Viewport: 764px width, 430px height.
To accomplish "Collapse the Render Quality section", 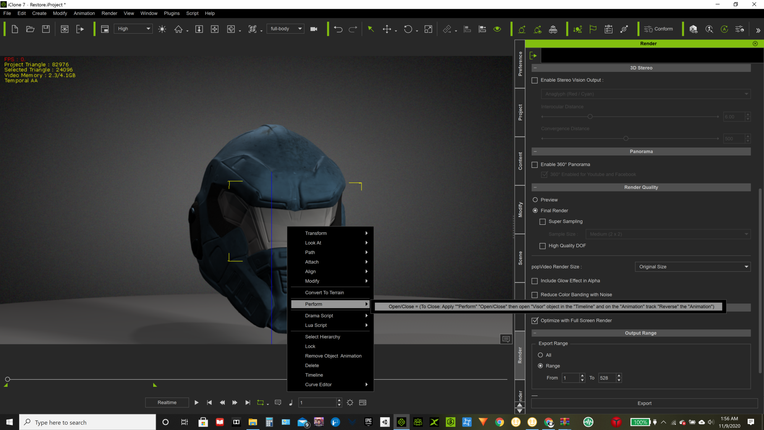I will [535, 187].
